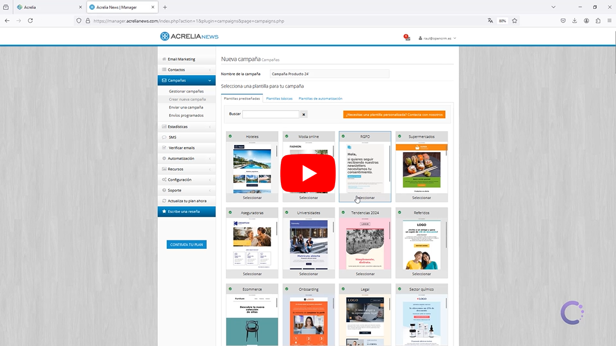Open Envíos programados in the sidebar
This screenshot has width=616, height=346.
(x=186, y=116)
